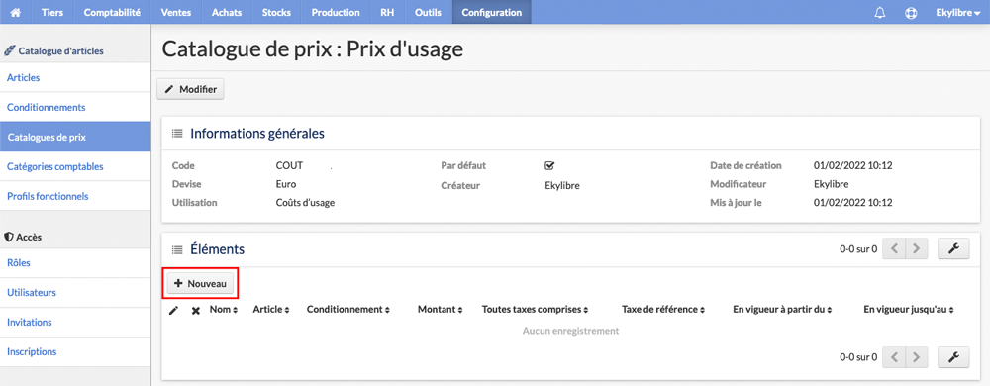
Task: Sort by En vigueur à partir du
Action: tap(782, 310)
